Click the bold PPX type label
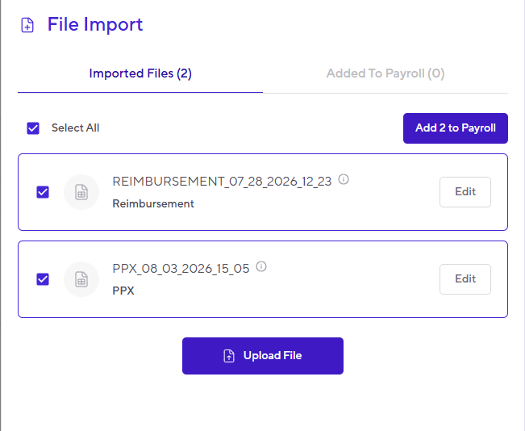Image resolution: width=525 pixels, height=431 pixels. pyautogui.click(x=123, y=291)
